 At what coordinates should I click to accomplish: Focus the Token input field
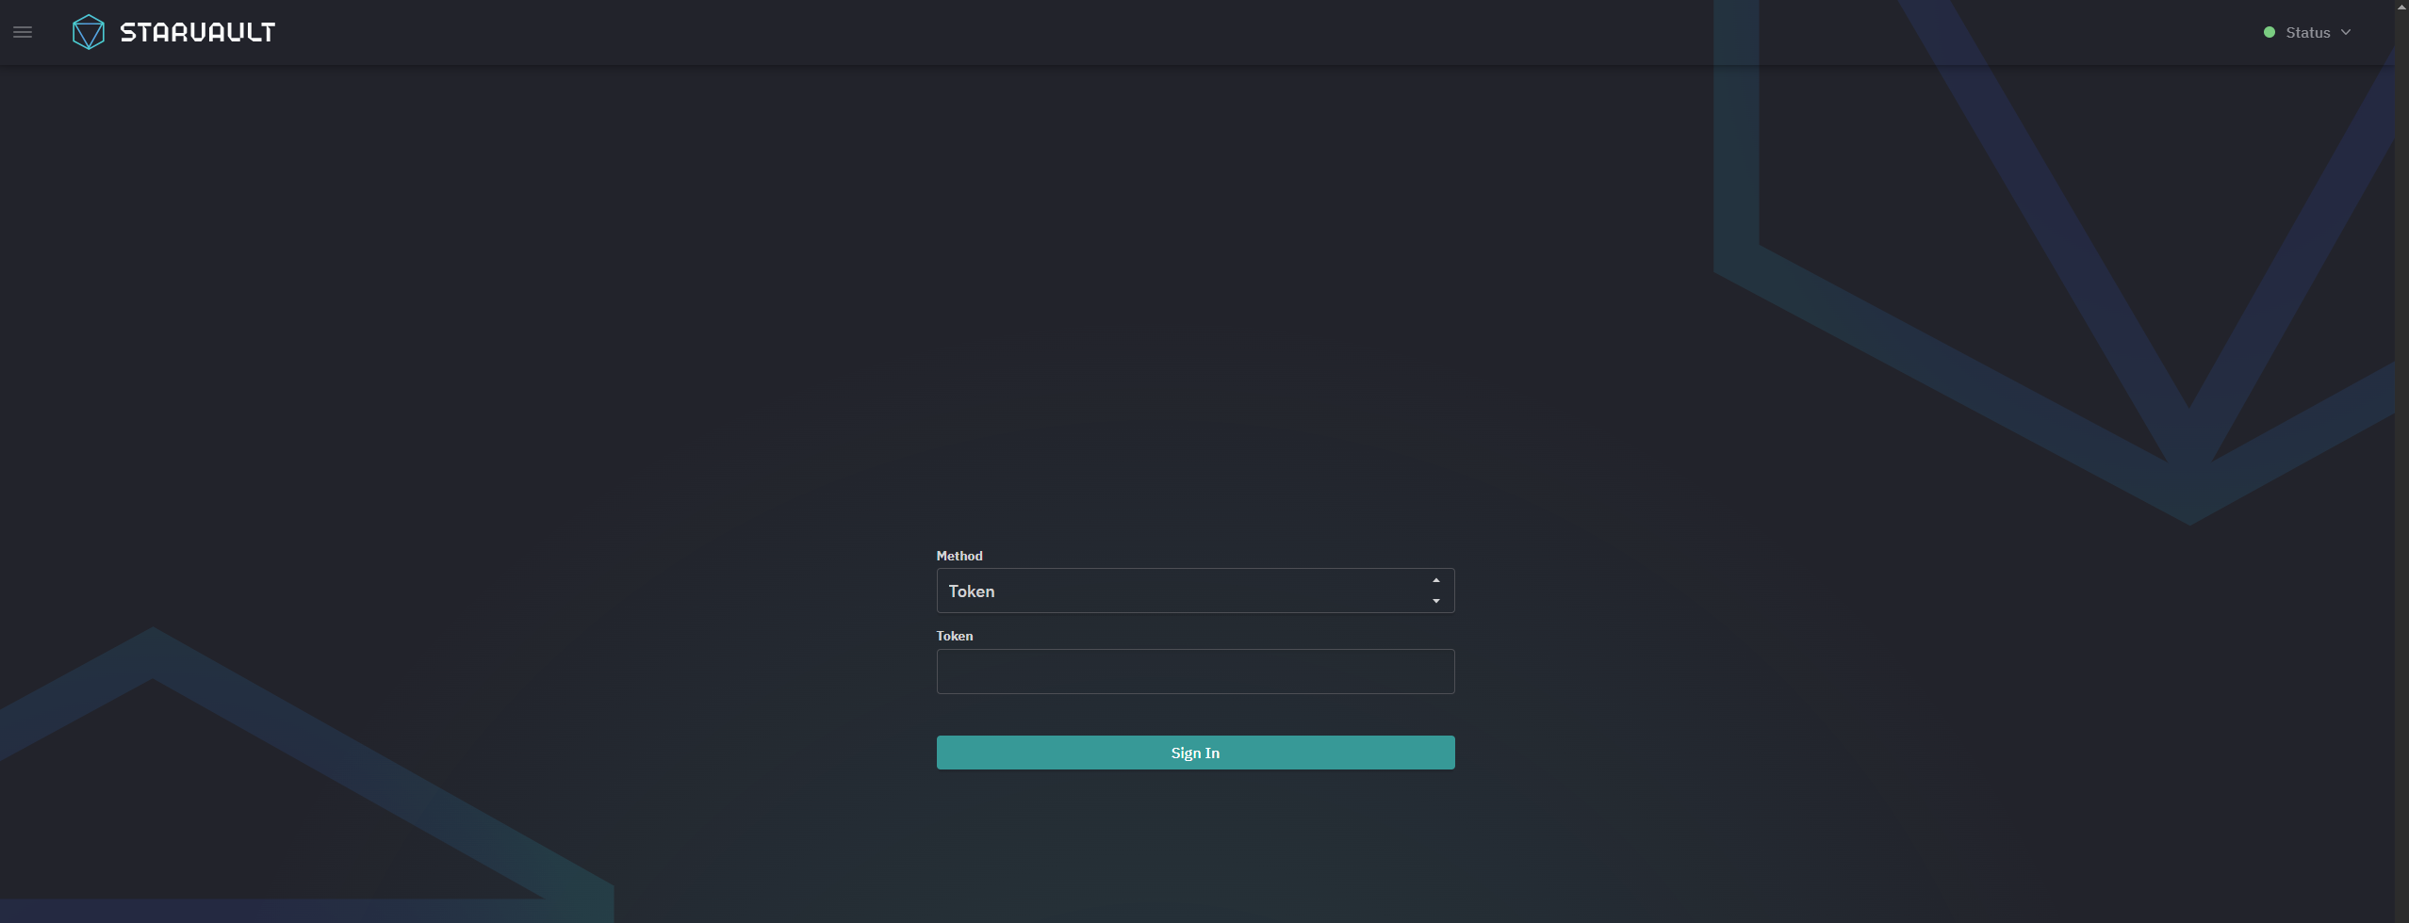click(x=1195, y=672)
